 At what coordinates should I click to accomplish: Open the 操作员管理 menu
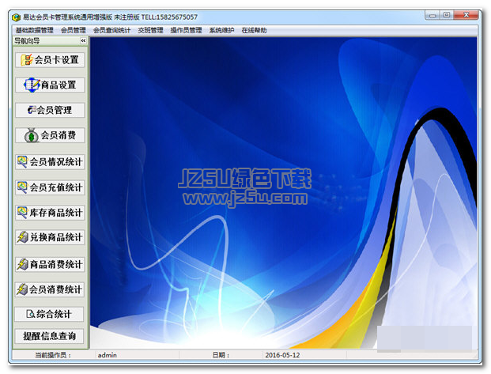[186, 30]
